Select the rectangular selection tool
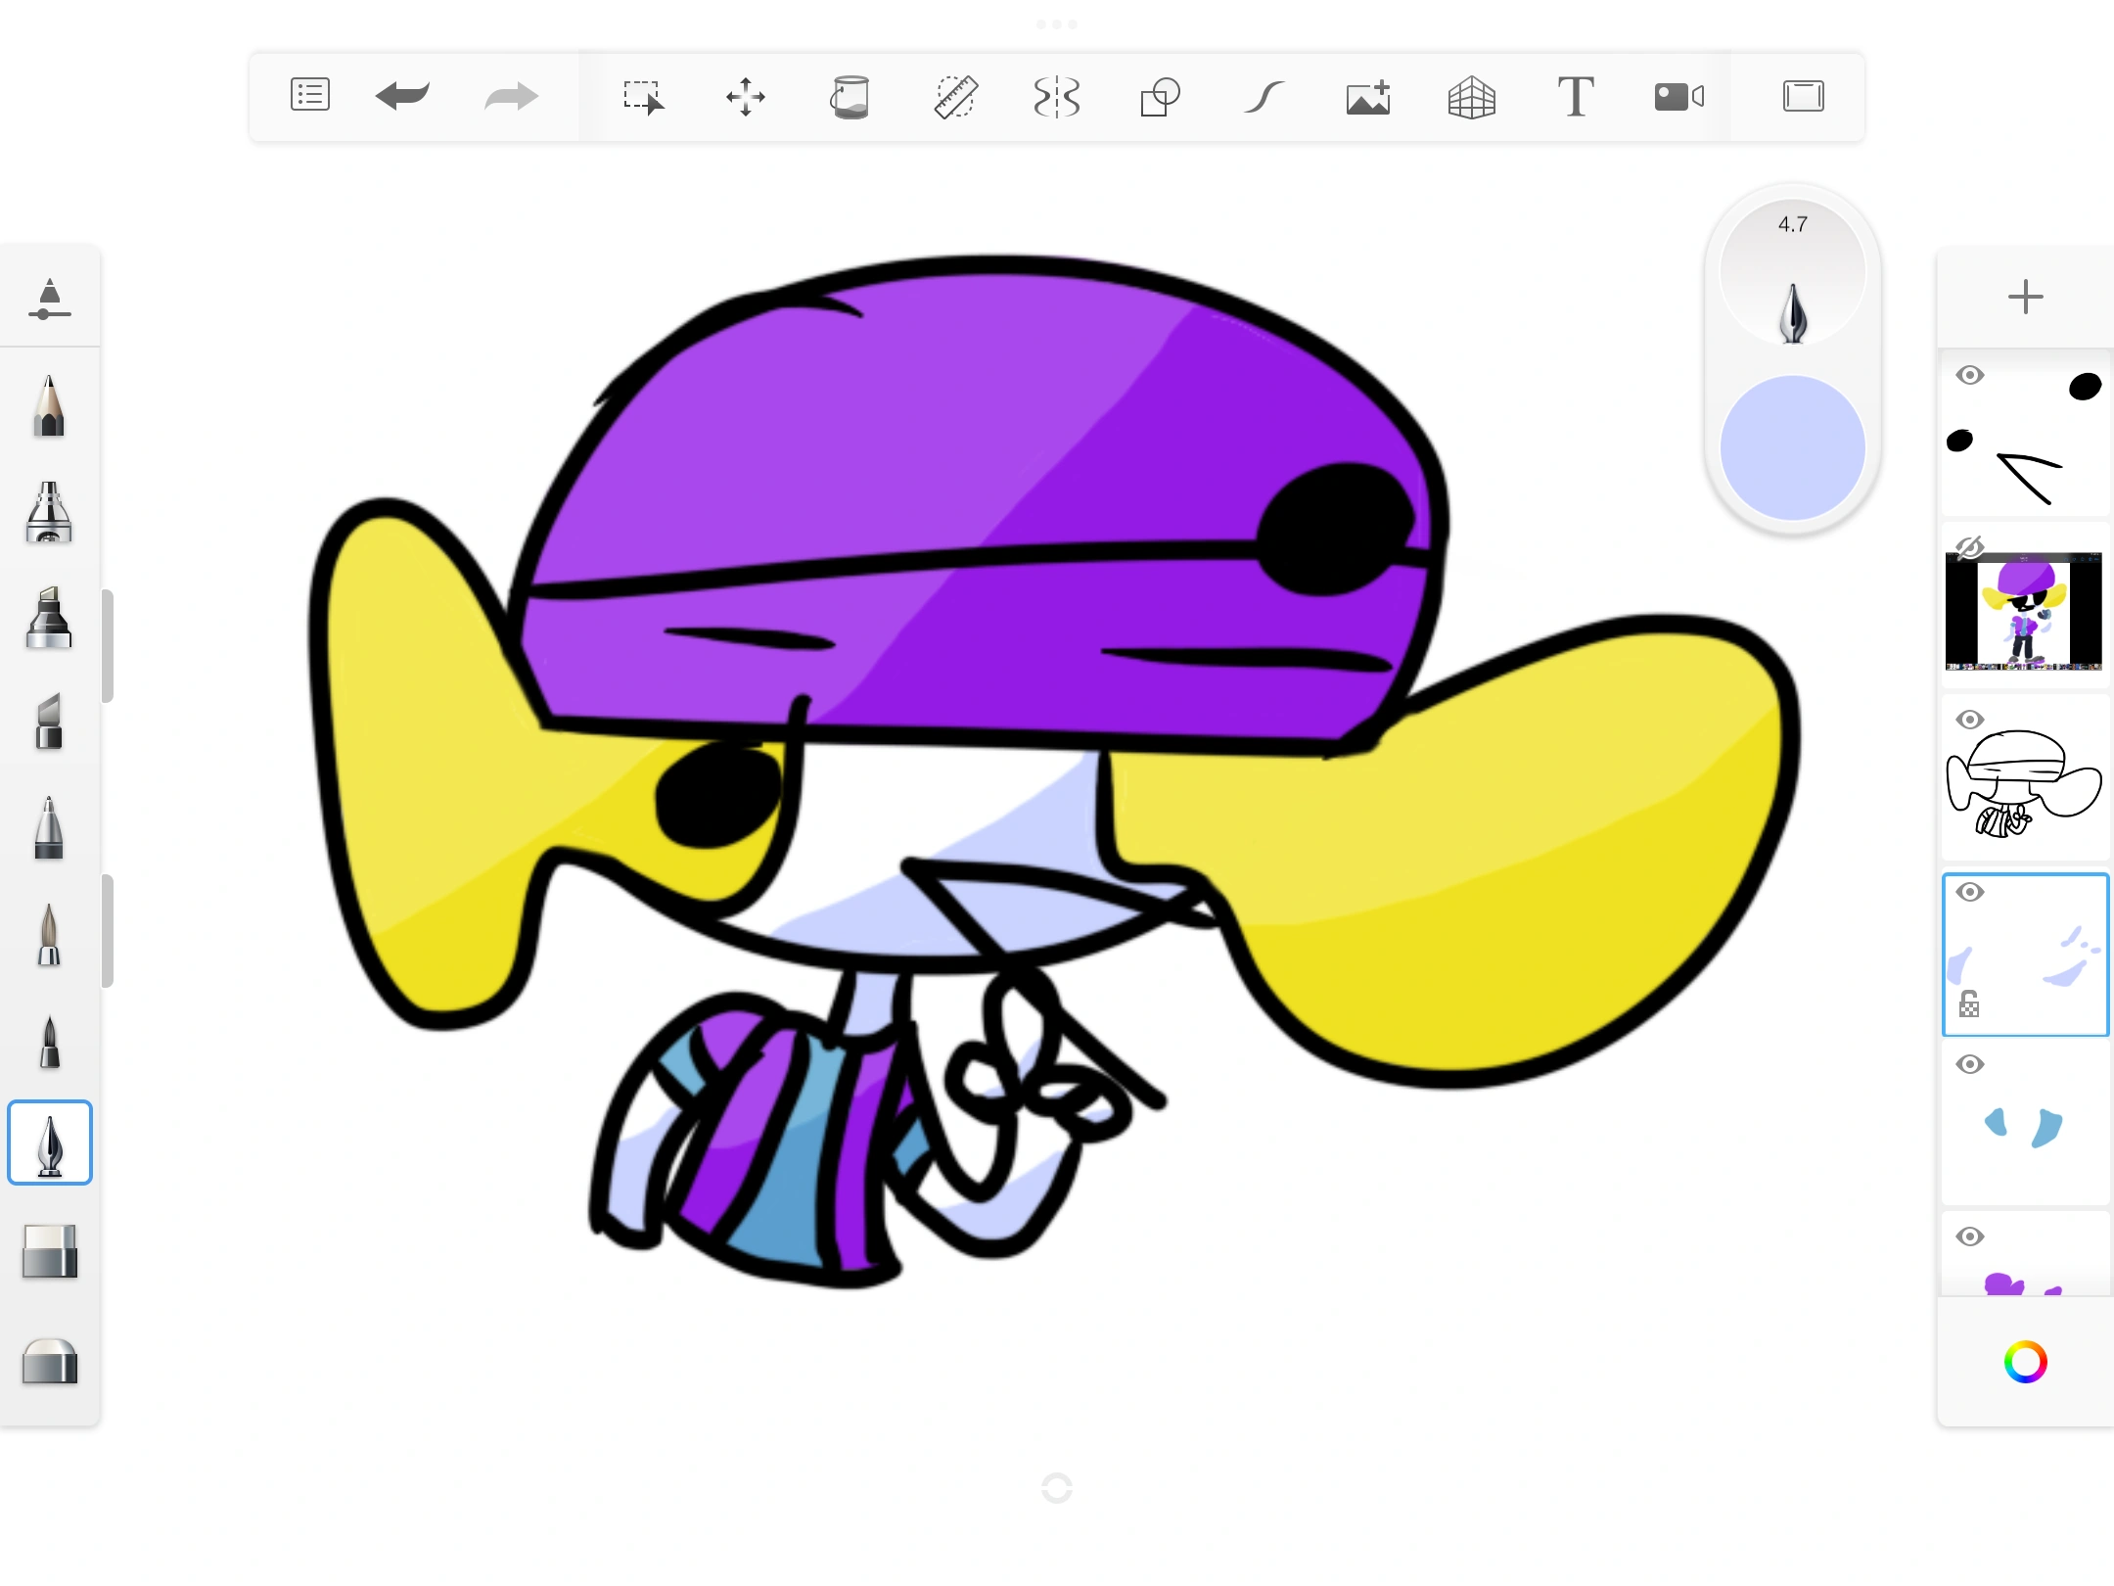2114x1586 pixels. [x=643, y=97]
